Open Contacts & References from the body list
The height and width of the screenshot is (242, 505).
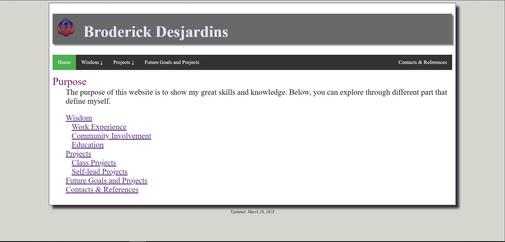tap(102, 190)
